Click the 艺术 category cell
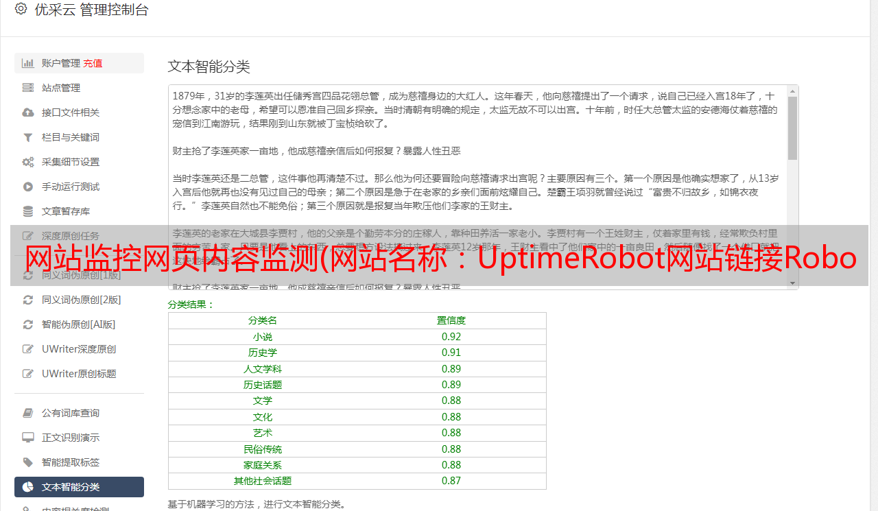 (x=263, y=433)
